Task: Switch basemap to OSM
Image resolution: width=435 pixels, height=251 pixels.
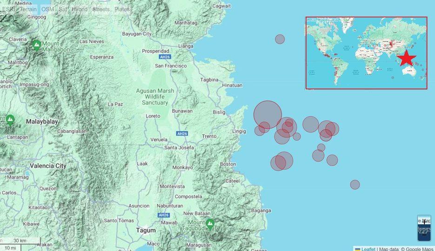Action: click(x=47, y=9)
